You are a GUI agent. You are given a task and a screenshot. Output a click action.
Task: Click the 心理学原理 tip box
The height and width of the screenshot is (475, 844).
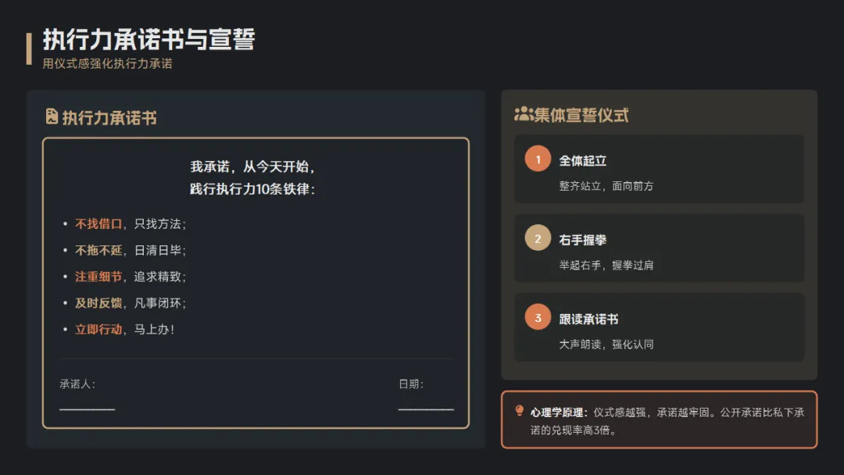pos(659,420)
